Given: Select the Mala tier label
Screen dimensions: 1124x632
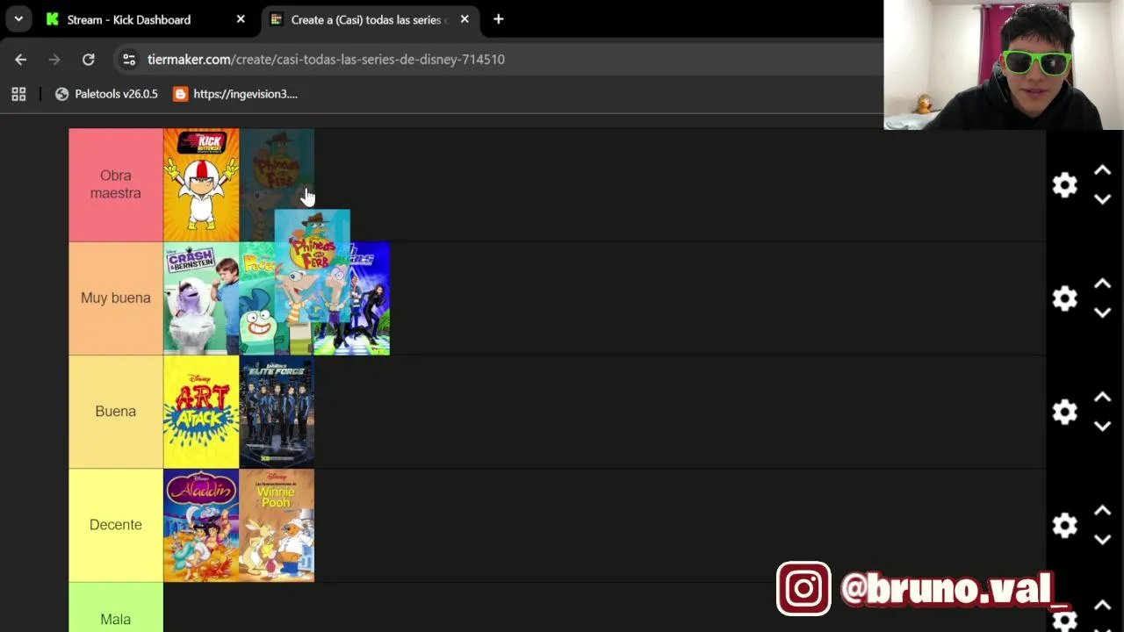Looking at the screenshot, I should tap(116, 607).
